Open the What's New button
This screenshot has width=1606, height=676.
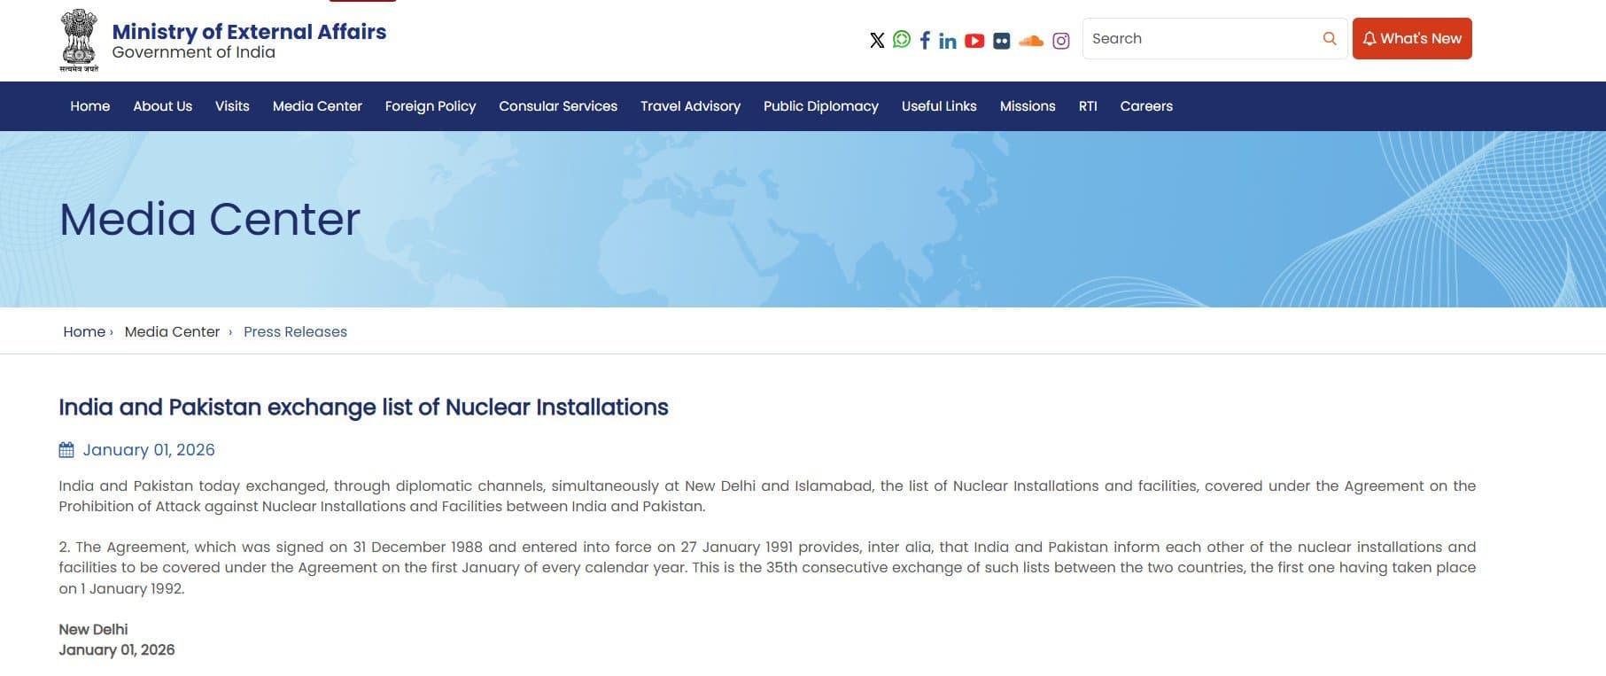click(x=1411, y=39)
